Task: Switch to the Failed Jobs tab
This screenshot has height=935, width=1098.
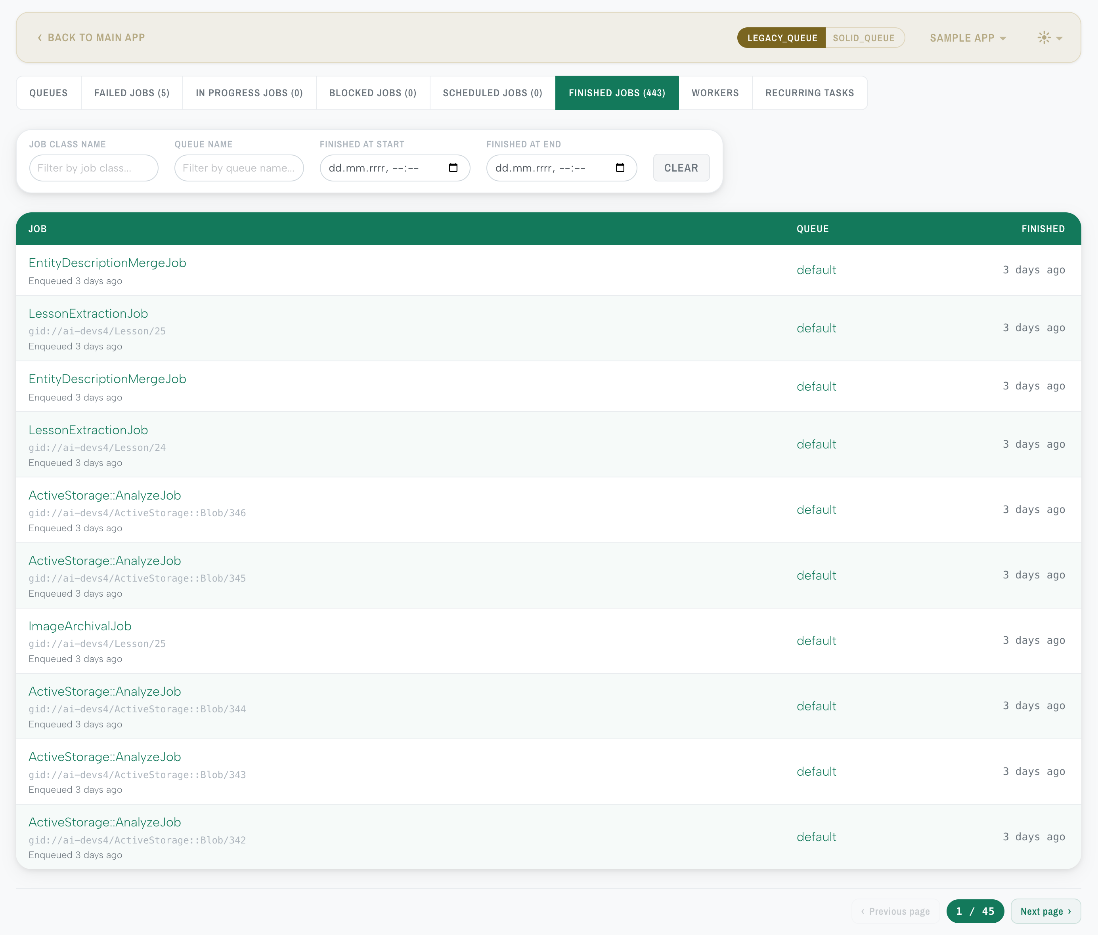Action: pos(132,93)
